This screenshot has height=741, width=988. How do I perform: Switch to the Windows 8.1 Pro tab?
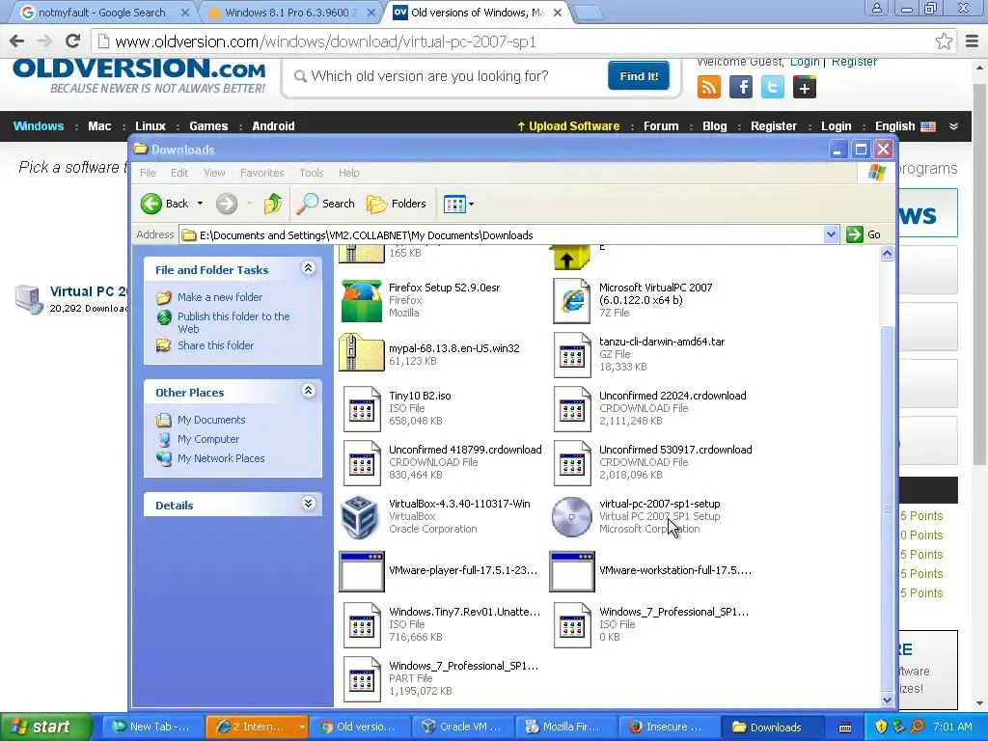290,13
